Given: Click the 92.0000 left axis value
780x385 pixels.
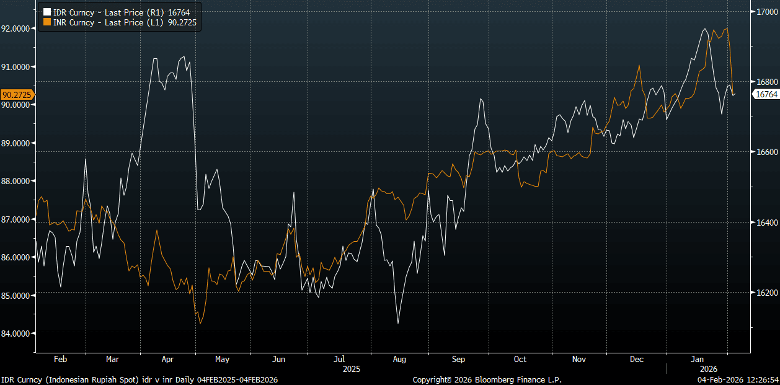Looking at the screenshot, I should (x=17, y=29).
